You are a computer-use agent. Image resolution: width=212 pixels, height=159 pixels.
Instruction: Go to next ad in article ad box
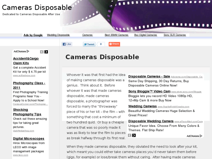click(x=134, y=135)
